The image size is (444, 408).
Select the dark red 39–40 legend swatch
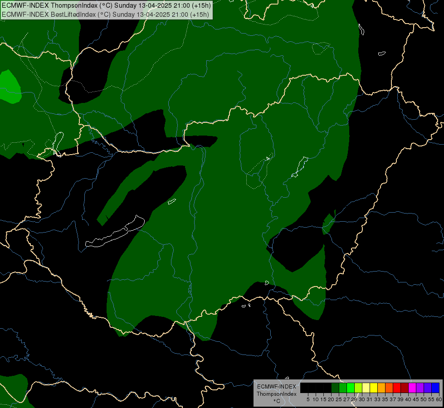(x=405, y=388)
